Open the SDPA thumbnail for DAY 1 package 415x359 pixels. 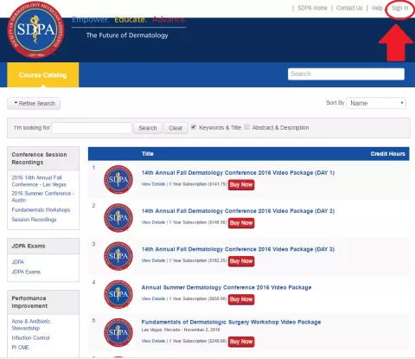coord(118,179)
